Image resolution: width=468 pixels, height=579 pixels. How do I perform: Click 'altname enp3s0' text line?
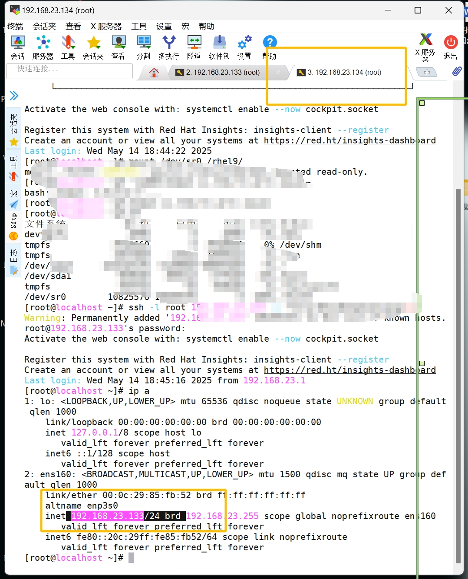(x=82, y=506)
